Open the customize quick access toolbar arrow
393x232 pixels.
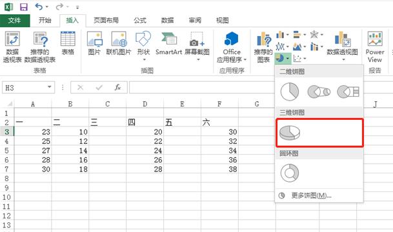coord(77,7)
